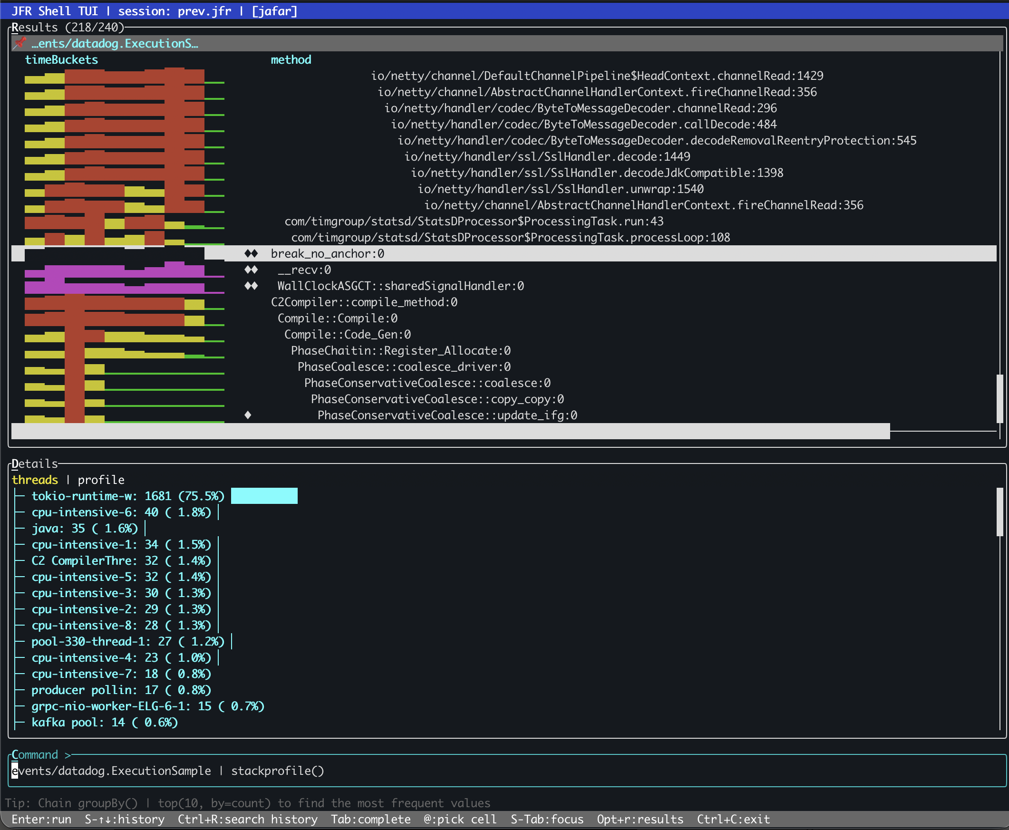
Task: Click the "@:pick cell" action in the status bar
Action: pyautogui.click(x=460, y=819)
